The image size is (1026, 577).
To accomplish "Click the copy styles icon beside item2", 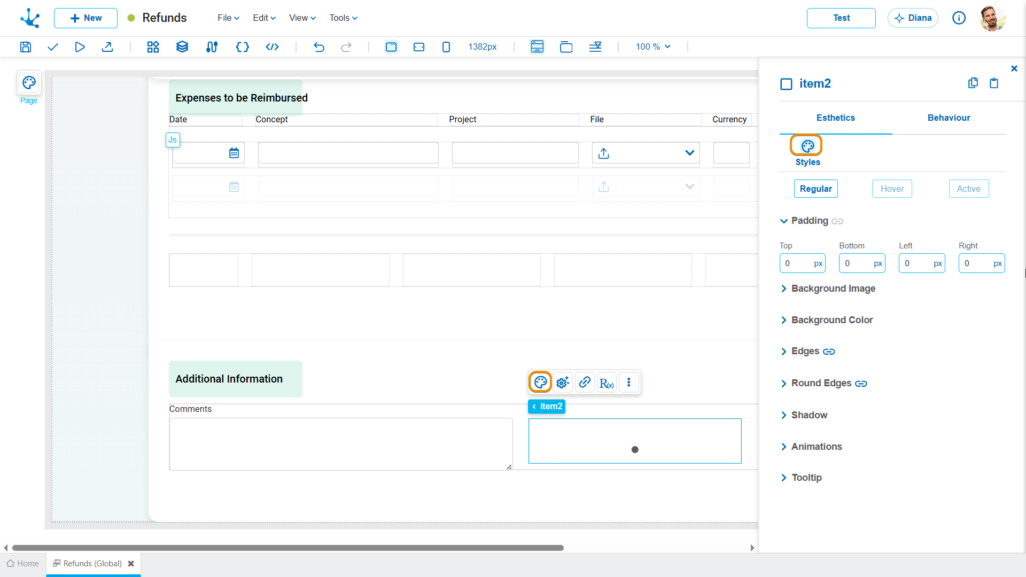I will [973, 83].
